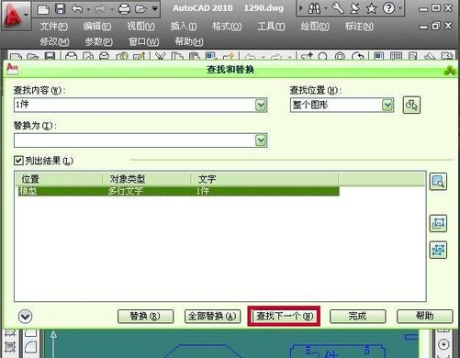Open the Undo history dropdown arrow

pos(88,10)
